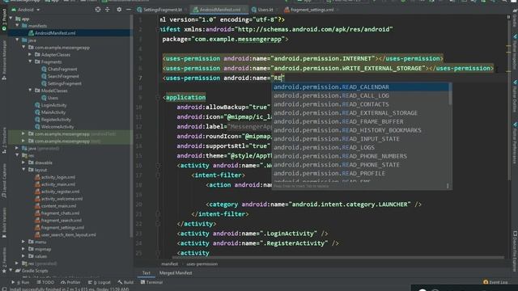Viewport: 518px width, 291px height.
Task: Choose READ_PHONE_STATE permission suggestion
Action: [360, 165]
